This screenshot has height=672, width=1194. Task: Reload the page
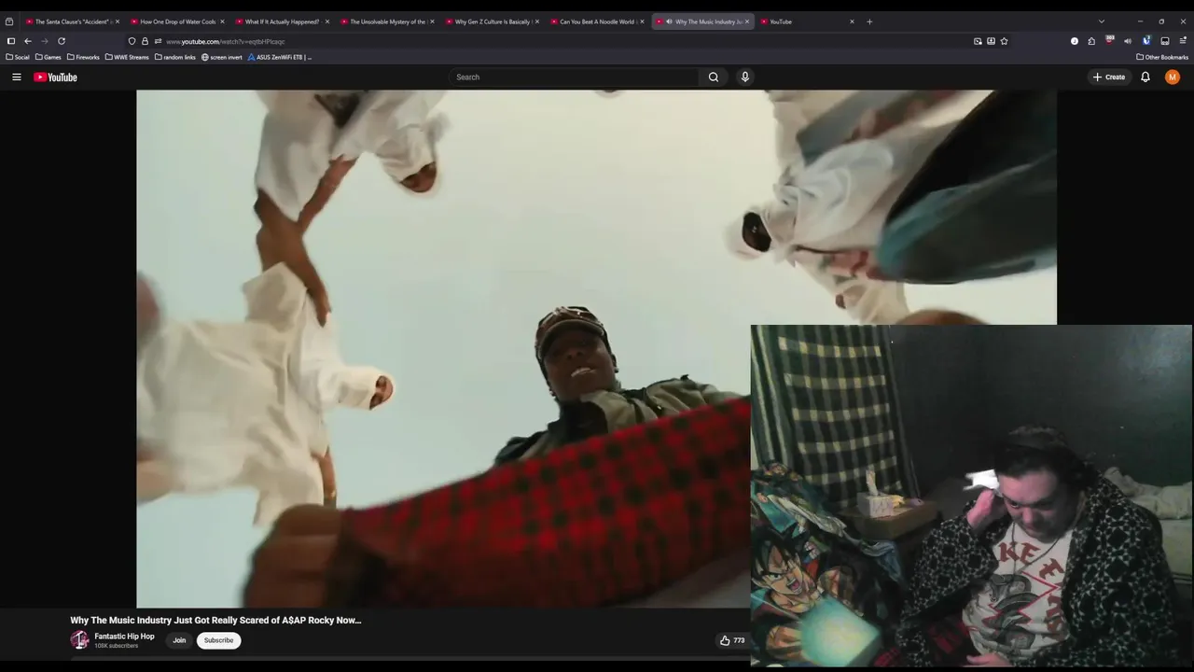tap(62, 41)
